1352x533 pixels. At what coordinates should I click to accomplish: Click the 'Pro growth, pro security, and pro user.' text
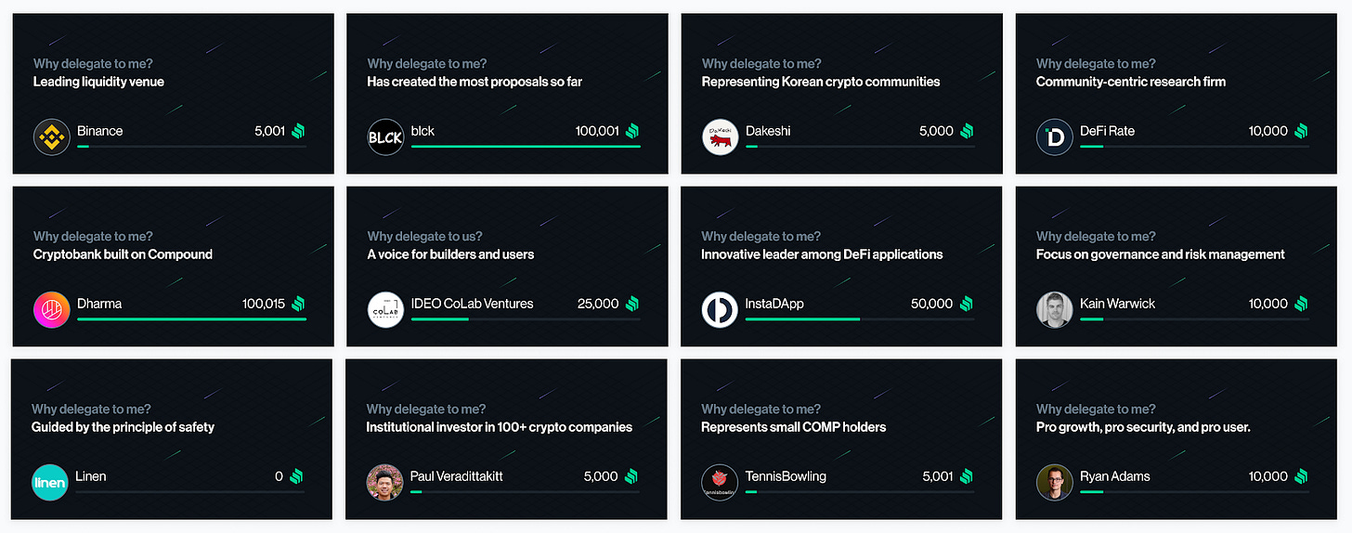click(x=1143, y=427)
